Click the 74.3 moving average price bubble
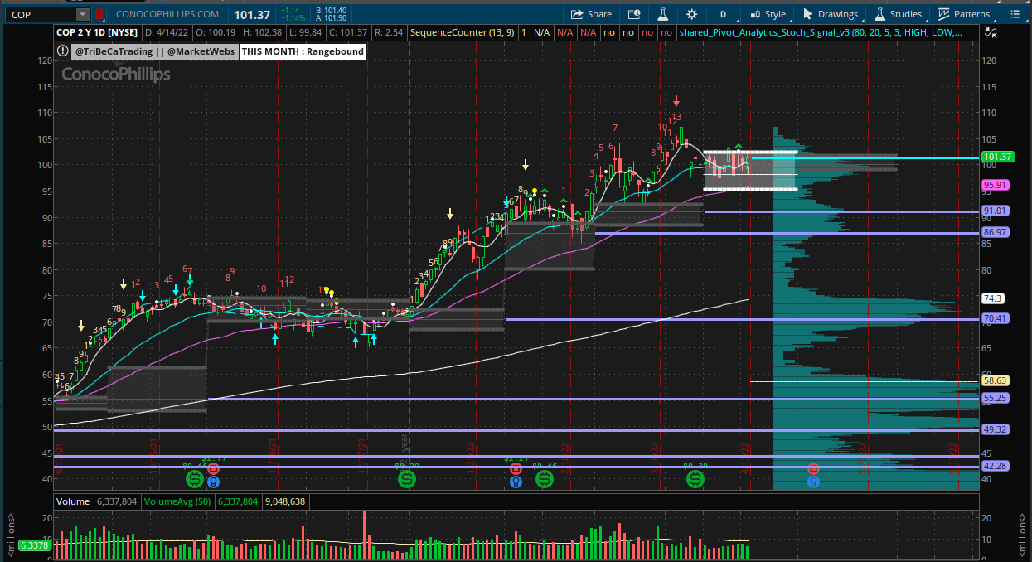Image resolution: width=1032 pixels, height=562 pixels. coord(993,298)
